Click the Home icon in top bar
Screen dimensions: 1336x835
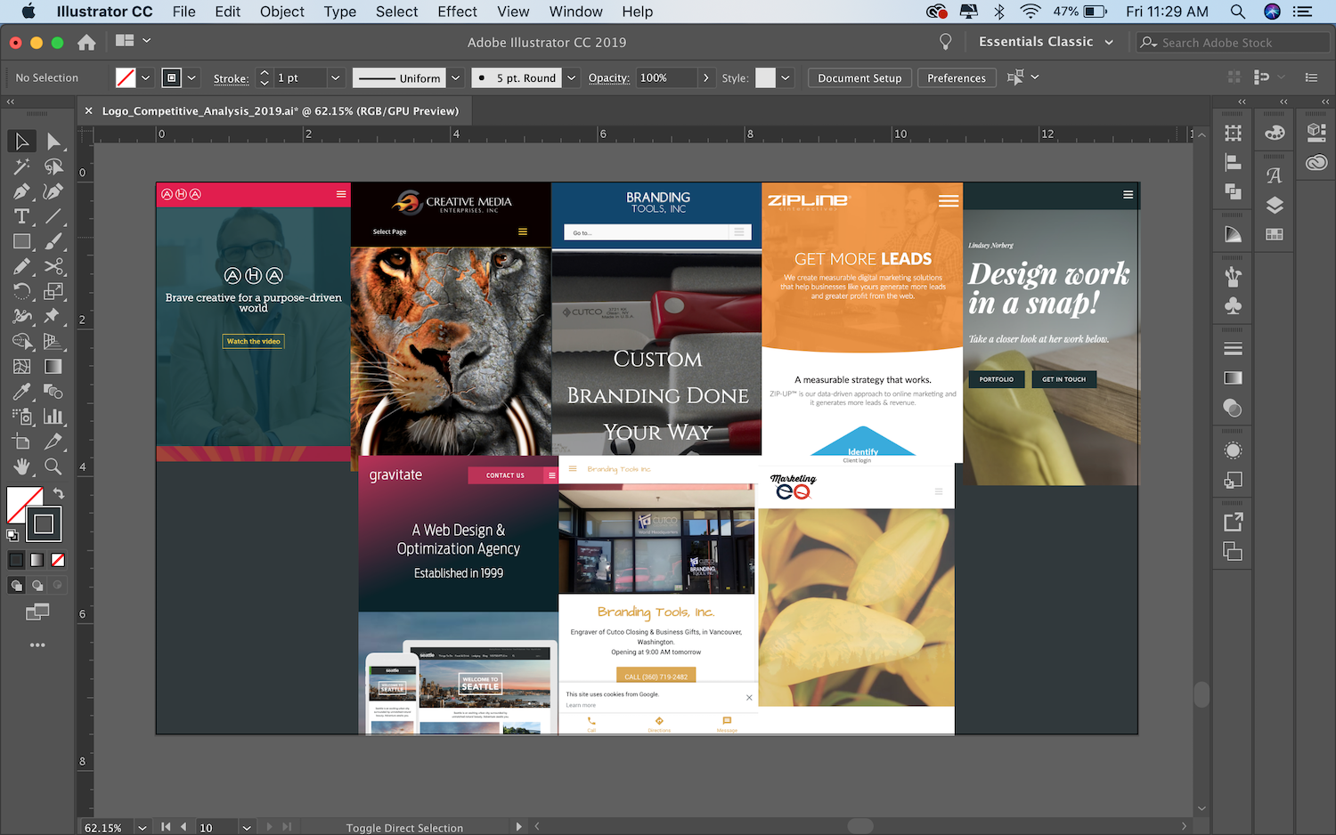point(86,42)
